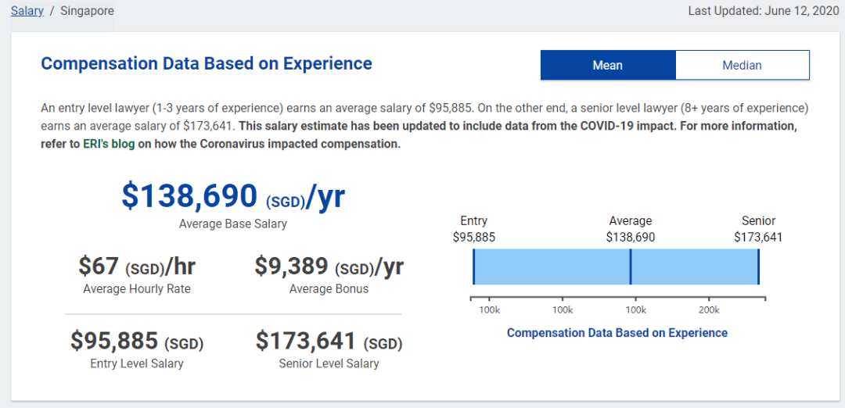Select the Mean toggle button
The image size is (845, 408).
pos(608,65)
